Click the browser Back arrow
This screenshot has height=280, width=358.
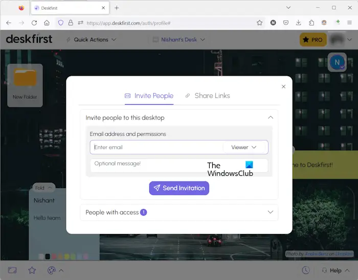[x=9, y=23]
